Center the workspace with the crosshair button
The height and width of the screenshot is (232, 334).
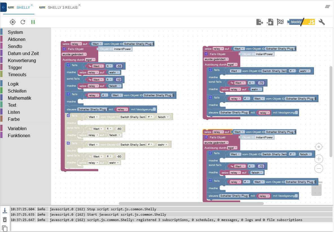coord(319,147)
